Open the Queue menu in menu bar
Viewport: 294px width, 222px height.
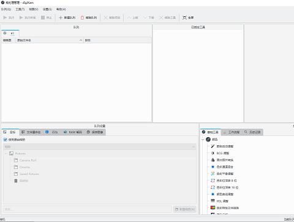pos(6,9)
